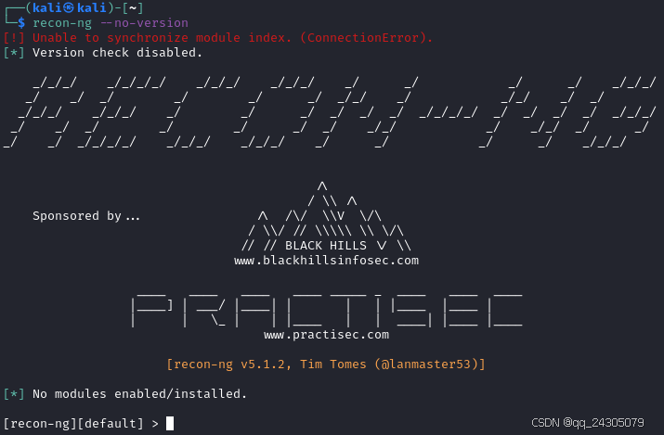
Task: Click the @lanmaster53 handle
Action: pyautogui.click(x=425, y=365)
